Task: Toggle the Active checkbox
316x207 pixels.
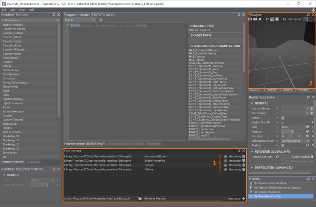Action: [x=283, y=118]
